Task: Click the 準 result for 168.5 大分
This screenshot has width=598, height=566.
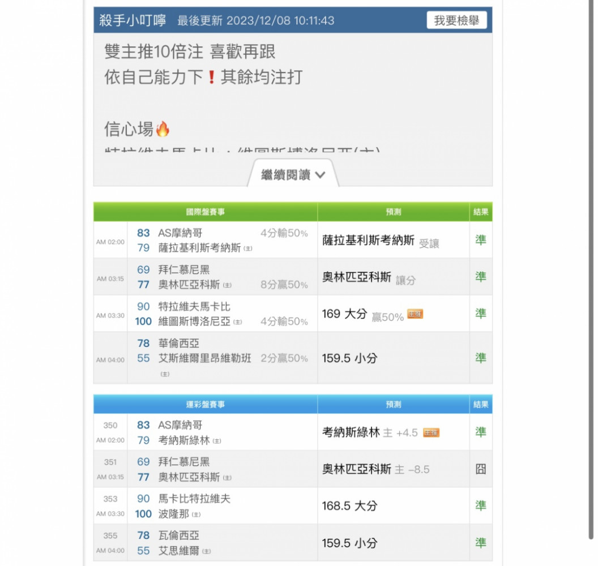Action: coord(481,506)
